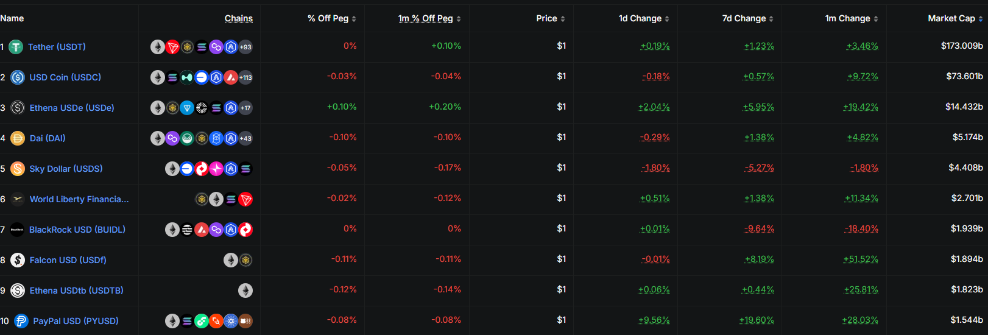Click the Ethena USDtb logo icon

(x=18, y=291)
